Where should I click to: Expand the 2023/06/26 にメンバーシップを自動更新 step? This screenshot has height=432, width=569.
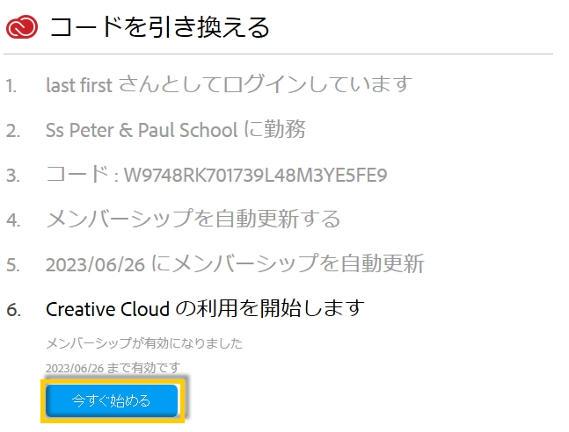tap(235, 263)
